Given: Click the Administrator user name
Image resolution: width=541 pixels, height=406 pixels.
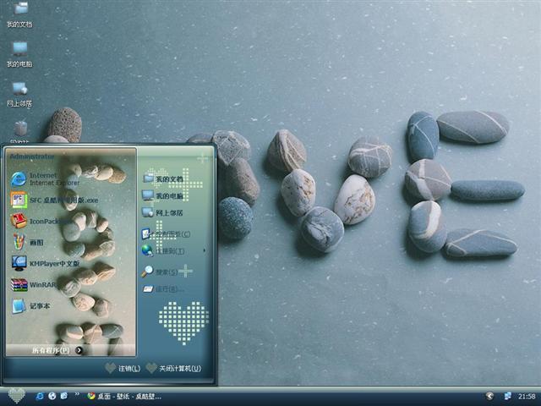Looking at the screenshot, I should (x=32, y=156).
